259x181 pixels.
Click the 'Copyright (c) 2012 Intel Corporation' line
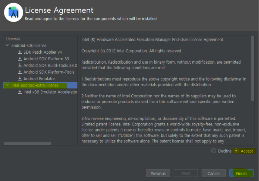tap(132, 51)
